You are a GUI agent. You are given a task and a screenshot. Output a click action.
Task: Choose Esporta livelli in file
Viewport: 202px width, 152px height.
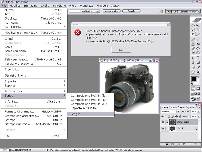tap(90, 108)
